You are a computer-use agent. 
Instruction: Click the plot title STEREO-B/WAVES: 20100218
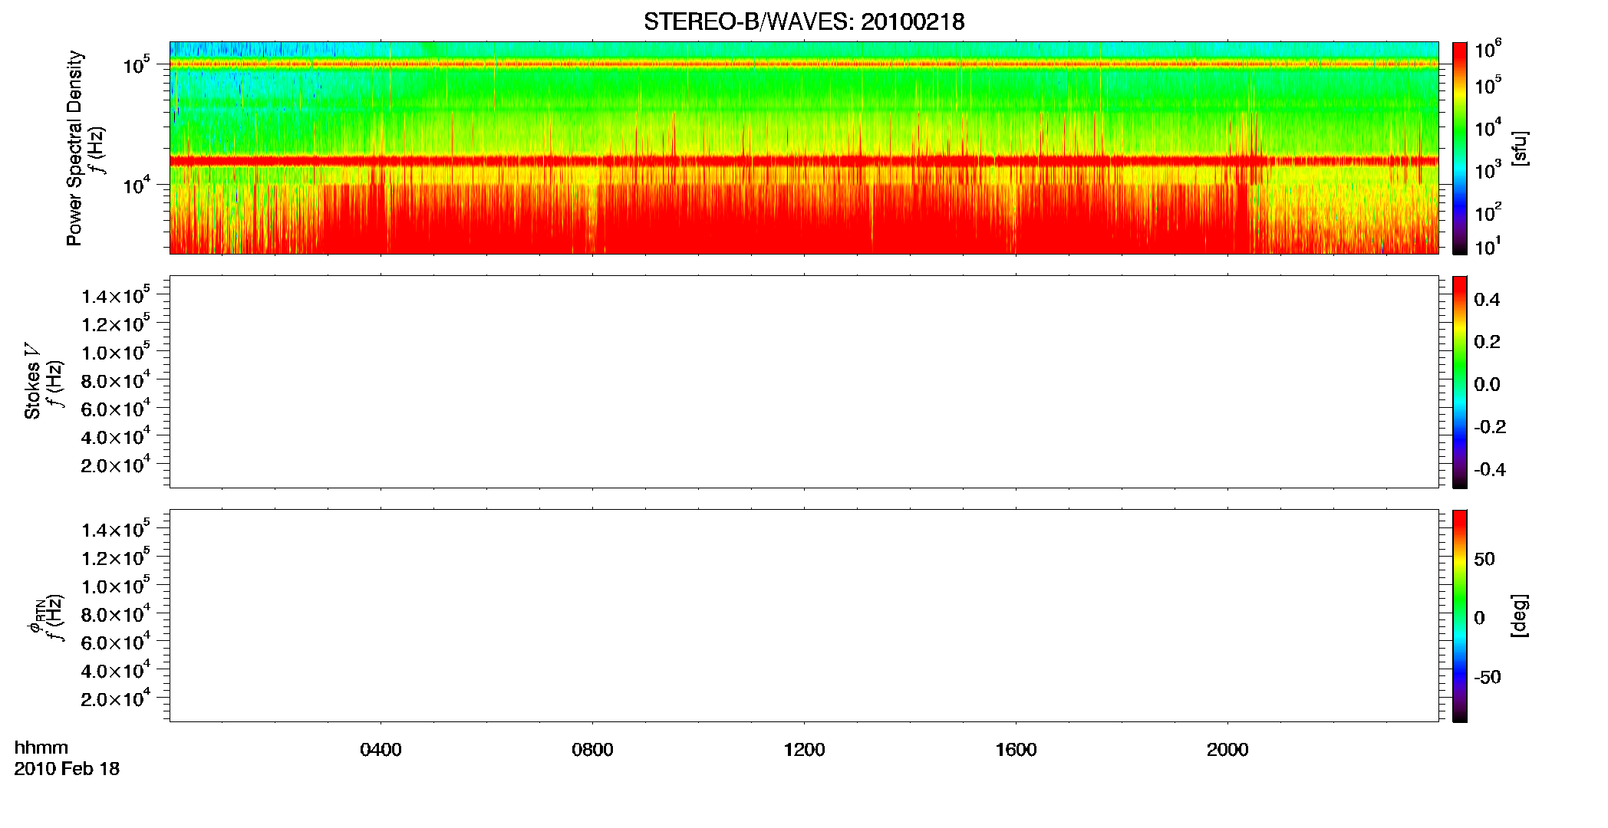804,21
